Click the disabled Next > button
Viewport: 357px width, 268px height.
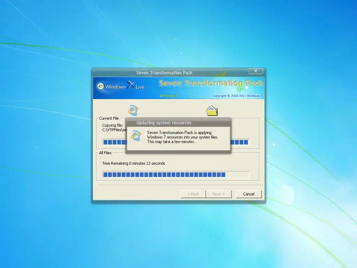(x=219, y=194)
